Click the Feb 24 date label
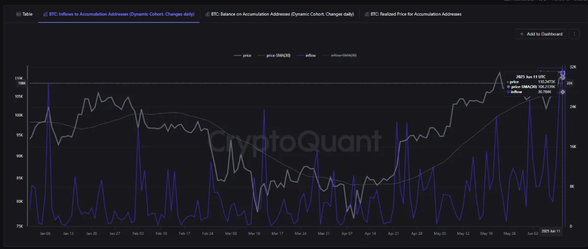 point(208,234)
